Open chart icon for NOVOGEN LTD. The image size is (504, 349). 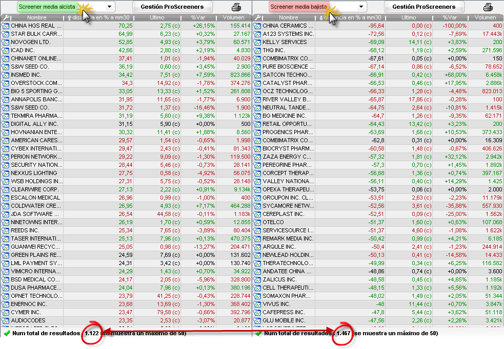[x=5, y=42]
